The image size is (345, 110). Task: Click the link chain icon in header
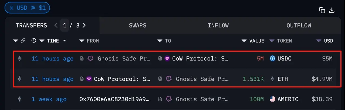tap(23, 41)
